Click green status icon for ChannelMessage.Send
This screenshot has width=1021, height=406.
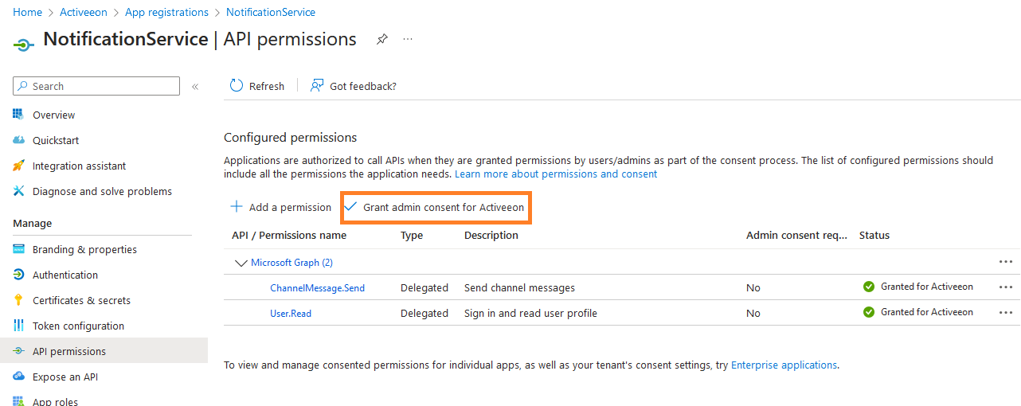[x=869, y=287]
